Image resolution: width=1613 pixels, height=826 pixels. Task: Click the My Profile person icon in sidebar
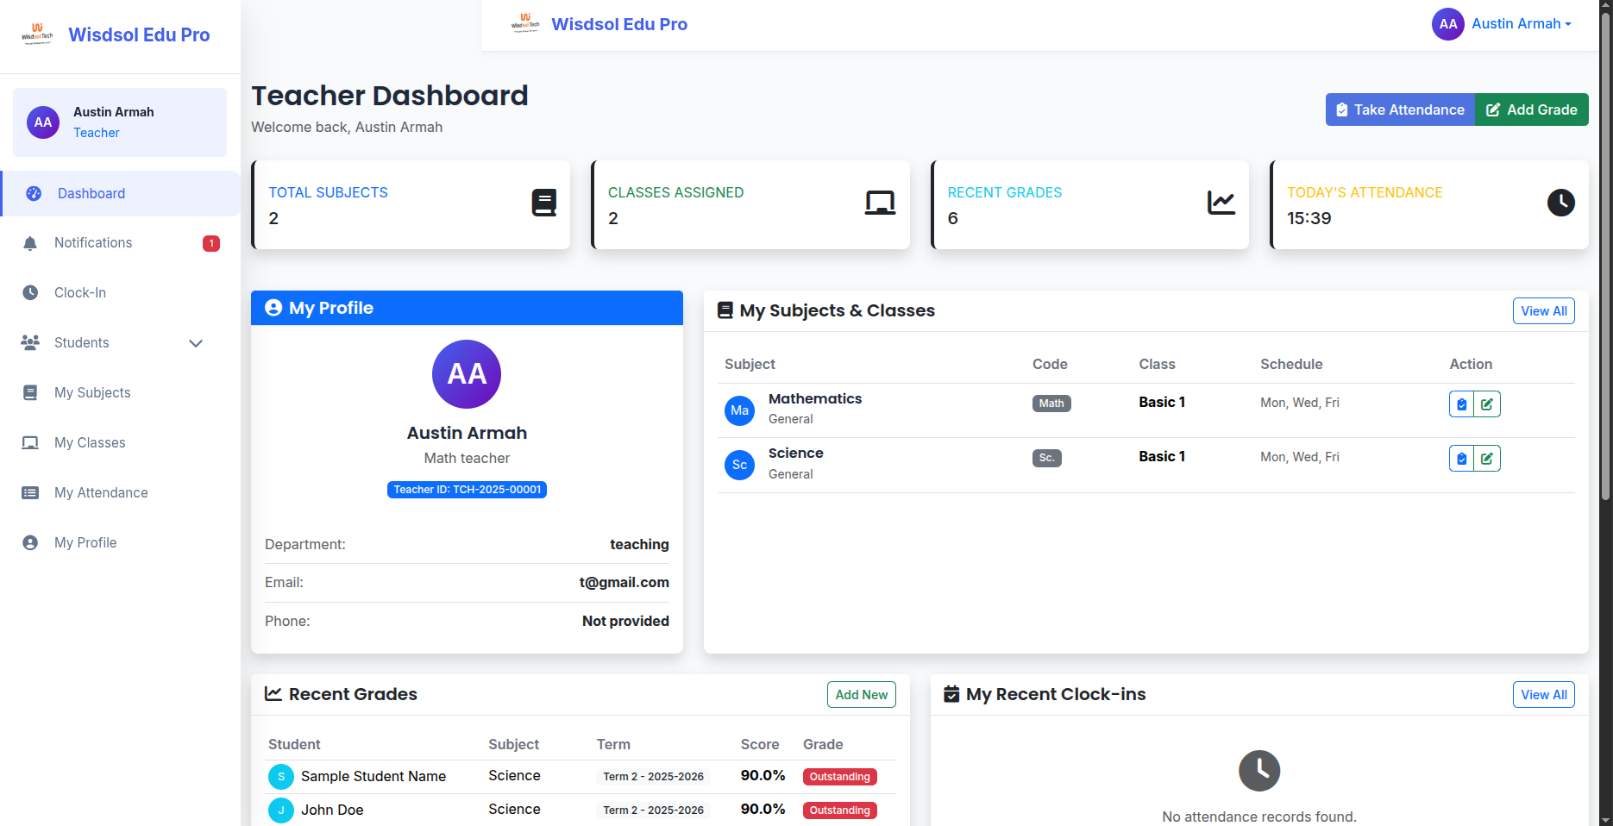pyautogui.click(x=31, y=542)
